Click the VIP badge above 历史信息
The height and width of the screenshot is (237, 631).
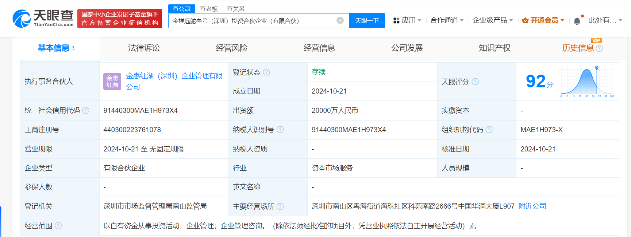[x=596, y=40]
